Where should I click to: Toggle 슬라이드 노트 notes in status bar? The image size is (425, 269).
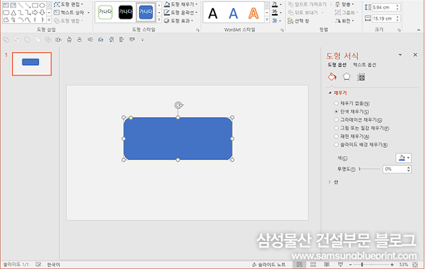(x=269, y=265)
